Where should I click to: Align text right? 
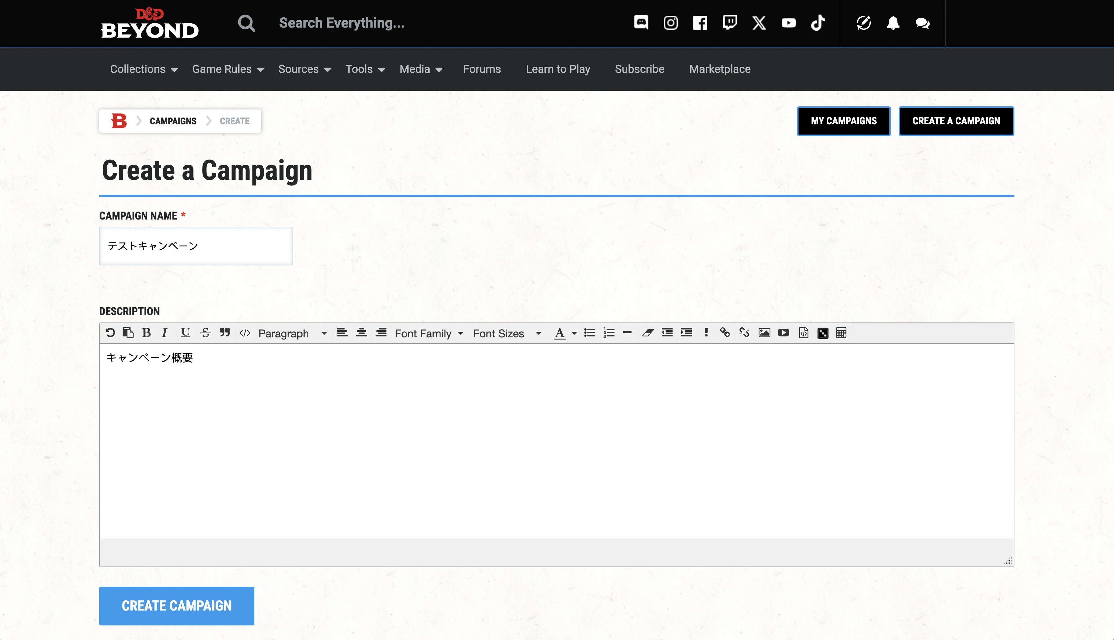[381, 333]
